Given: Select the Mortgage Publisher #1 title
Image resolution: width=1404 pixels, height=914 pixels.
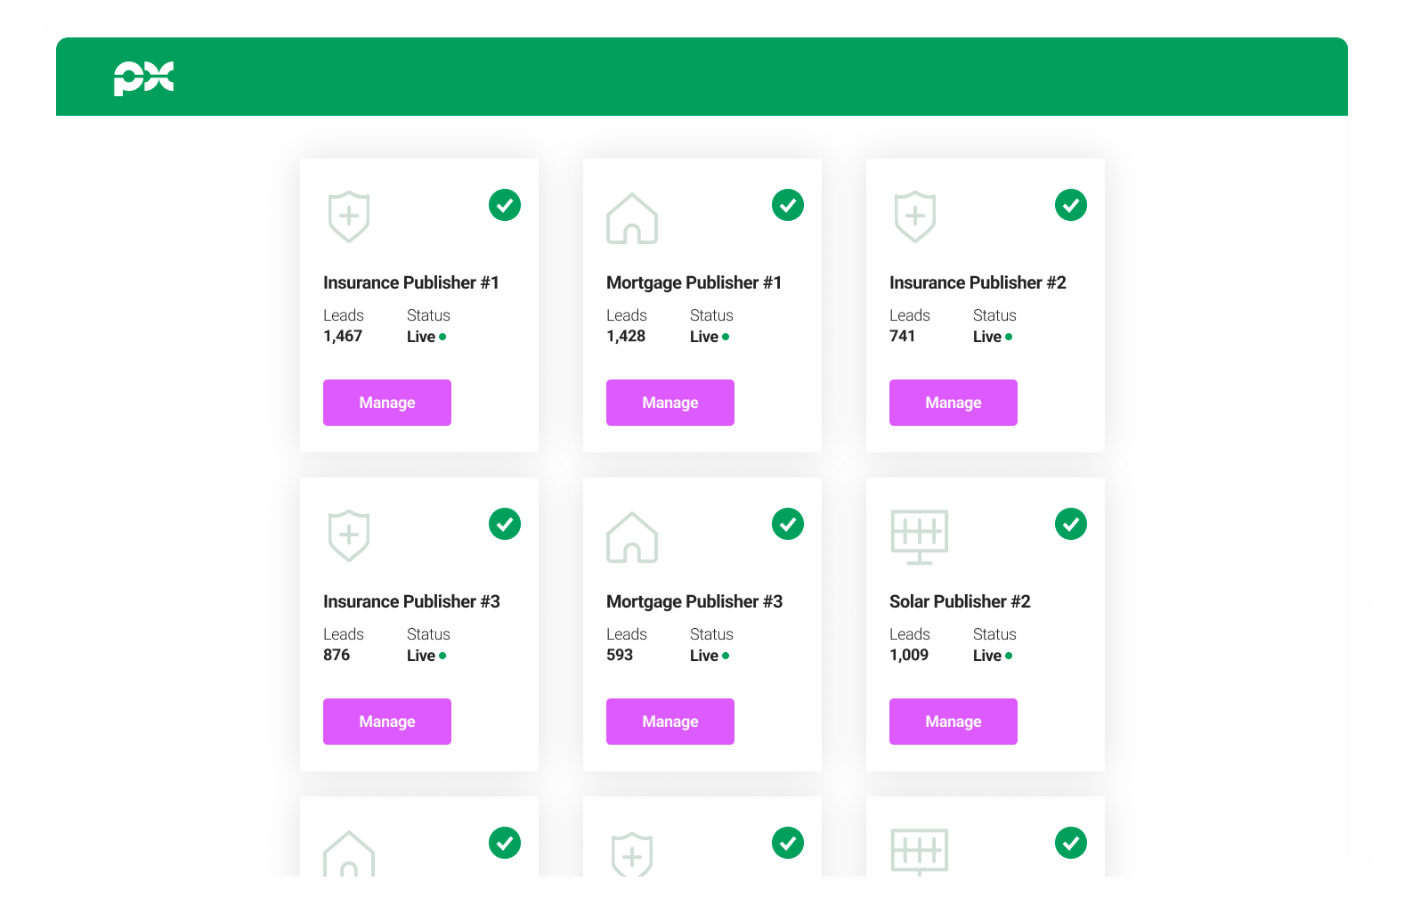Looking at the screenshot, I should click(694, 283).
